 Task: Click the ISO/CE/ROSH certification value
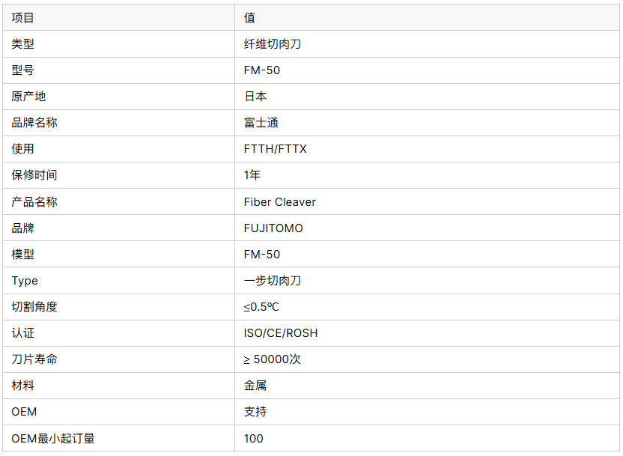tap(281, 333)
